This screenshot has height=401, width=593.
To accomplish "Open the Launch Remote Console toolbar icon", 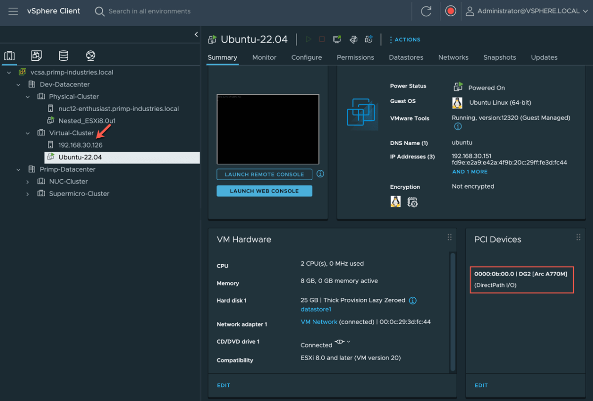I will pos(337,39).
